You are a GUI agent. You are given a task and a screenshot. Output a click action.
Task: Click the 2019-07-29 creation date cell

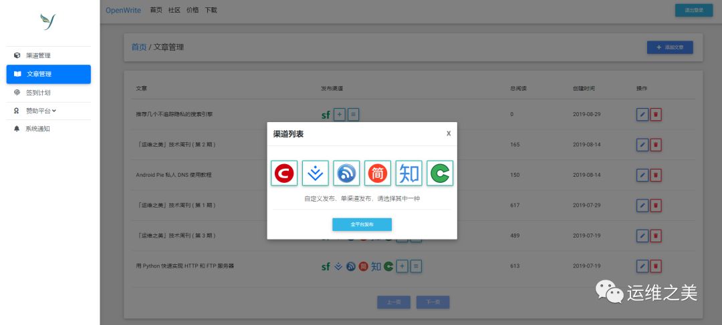point(587,206)
